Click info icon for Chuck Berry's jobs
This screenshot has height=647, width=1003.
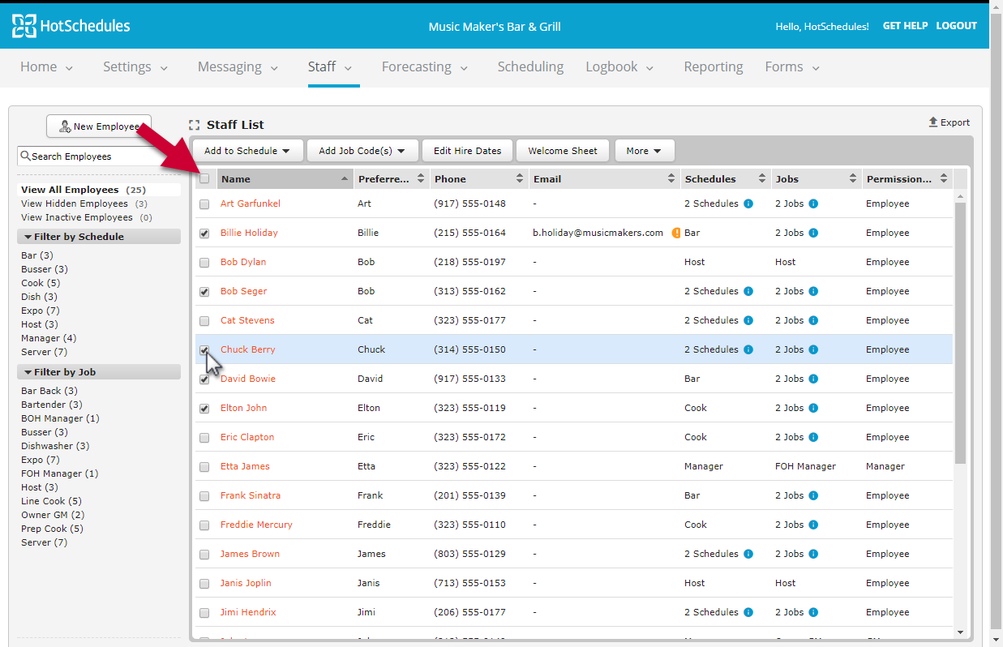(x=813, y=349)
